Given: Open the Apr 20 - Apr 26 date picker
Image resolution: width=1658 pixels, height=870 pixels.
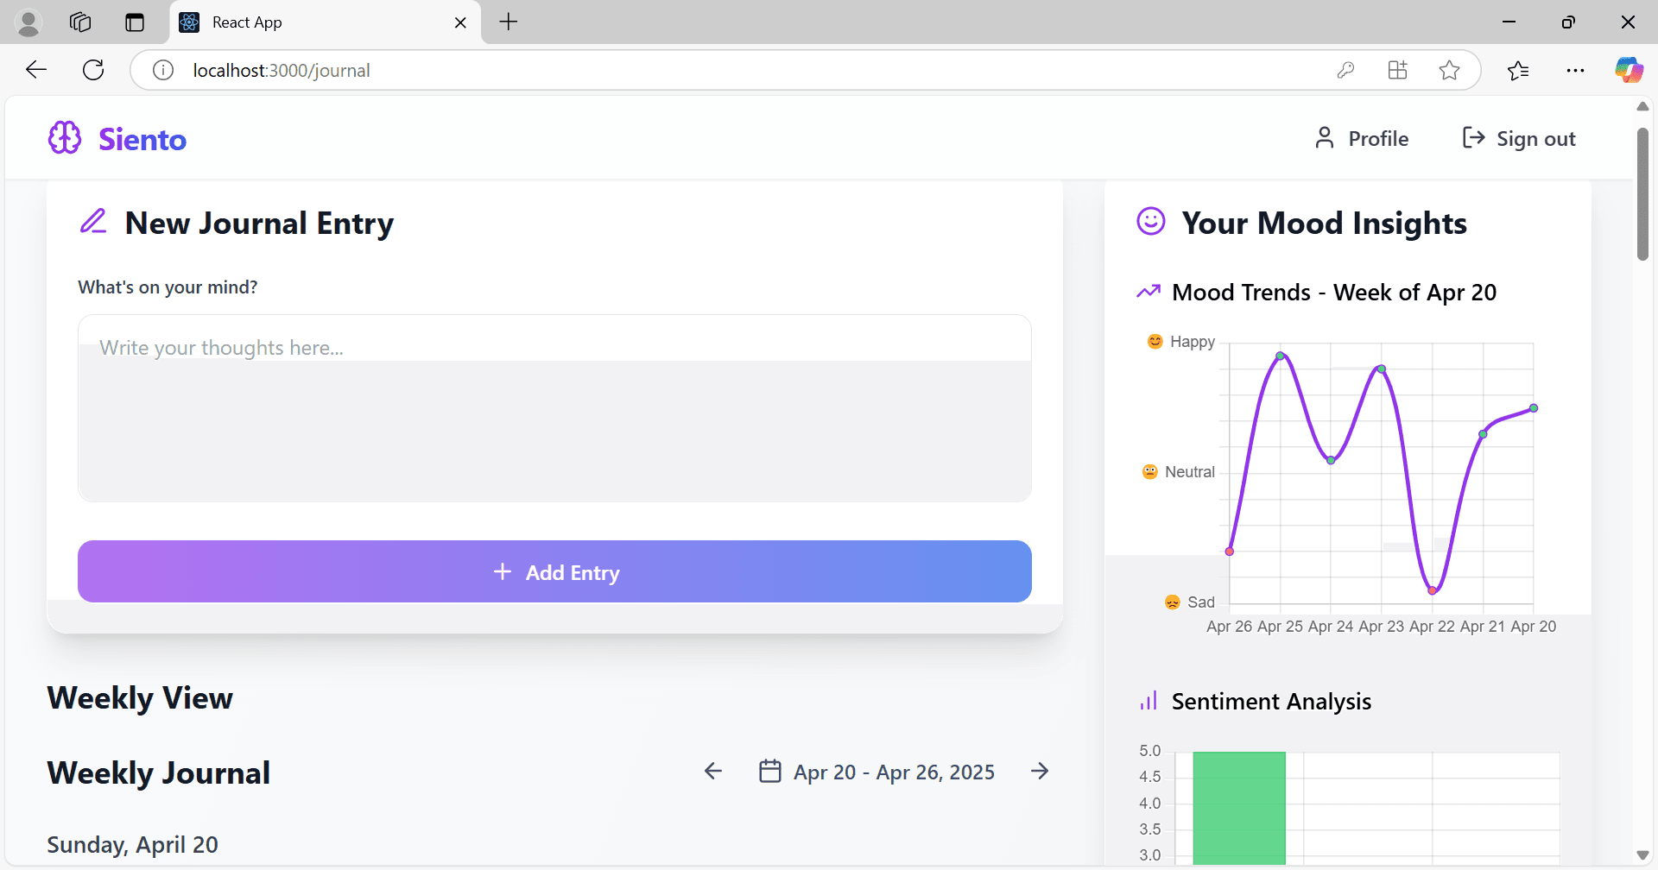Looking at the screenshot, I should (894, 772).
